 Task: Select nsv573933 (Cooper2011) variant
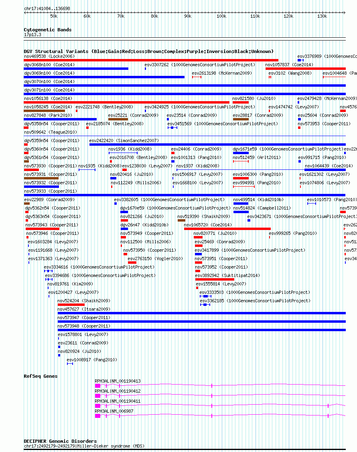(x=185, y=195)
